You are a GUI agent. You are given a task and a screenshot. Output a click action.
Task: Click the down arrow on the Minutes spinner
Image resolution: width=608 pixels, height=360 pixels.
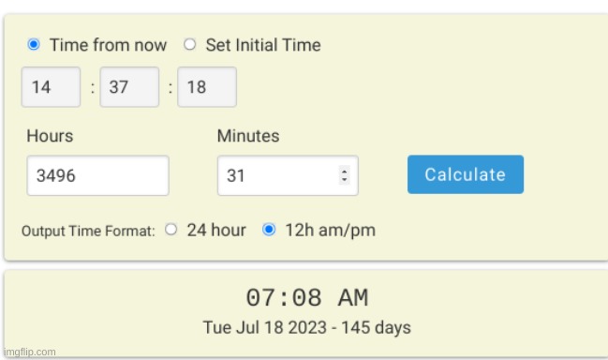(345, 180)
